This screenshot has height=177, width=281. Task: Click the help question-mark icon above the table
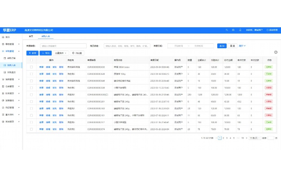(276, 52)
